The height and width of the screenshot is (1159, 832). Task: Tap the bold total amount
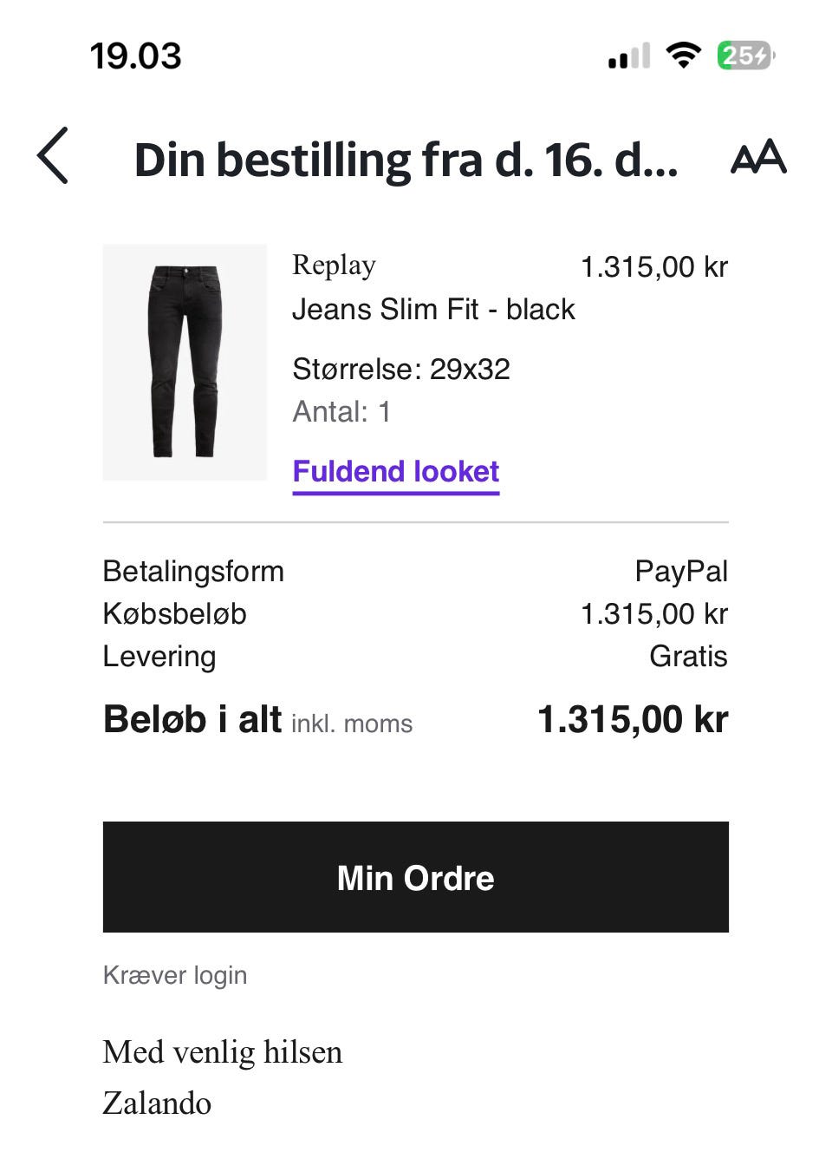pos(633,720)
